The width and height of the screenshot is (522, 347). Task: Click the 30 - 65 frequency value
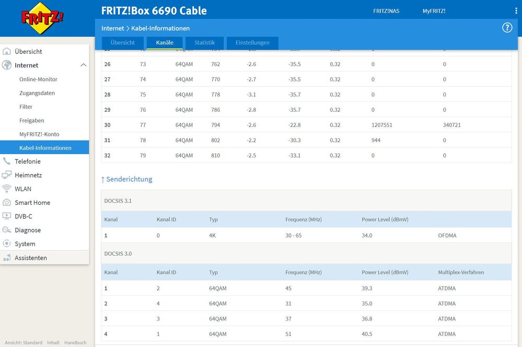click(293, 236)
